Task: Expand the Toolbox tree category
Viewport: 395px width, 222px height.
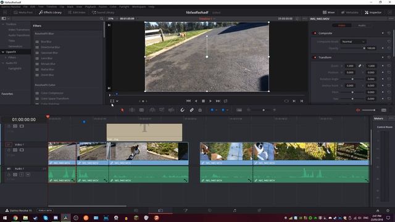Action: point(3,24)
